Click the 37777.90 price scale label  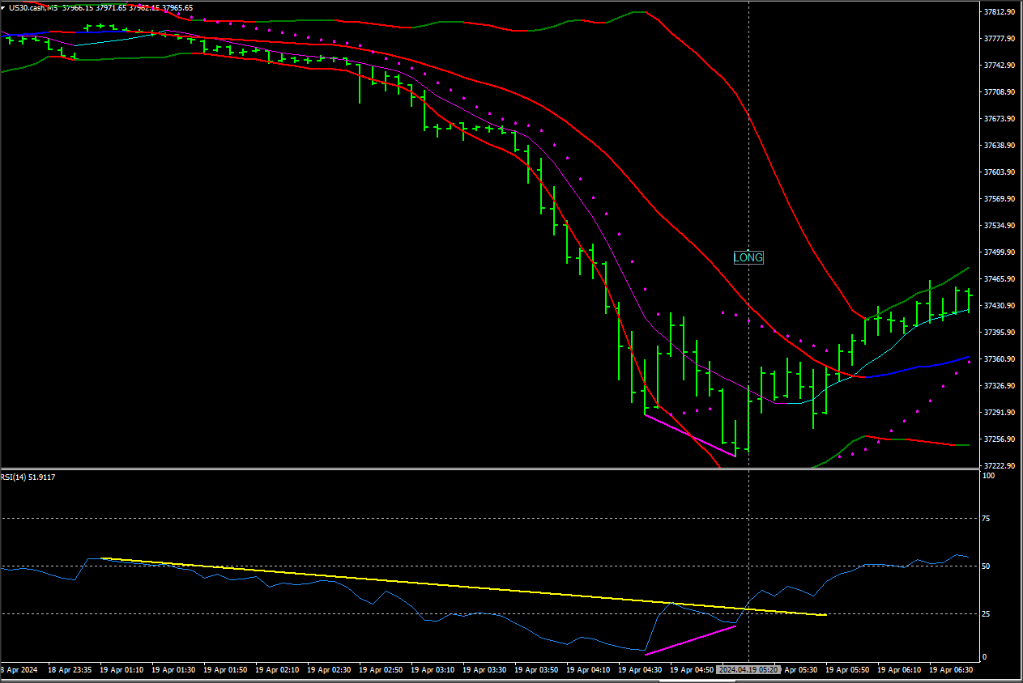pyautogui.click(x=1000, y=39)
